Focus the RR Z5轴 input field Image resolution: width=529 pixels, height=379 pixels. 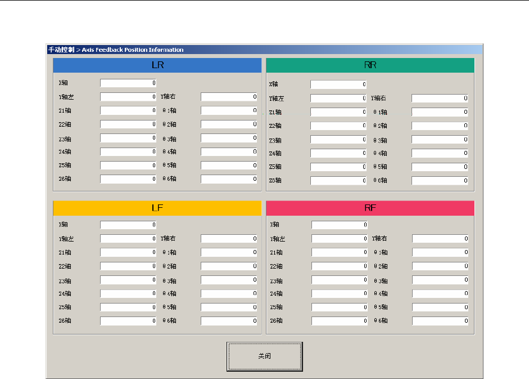(338, 167)
